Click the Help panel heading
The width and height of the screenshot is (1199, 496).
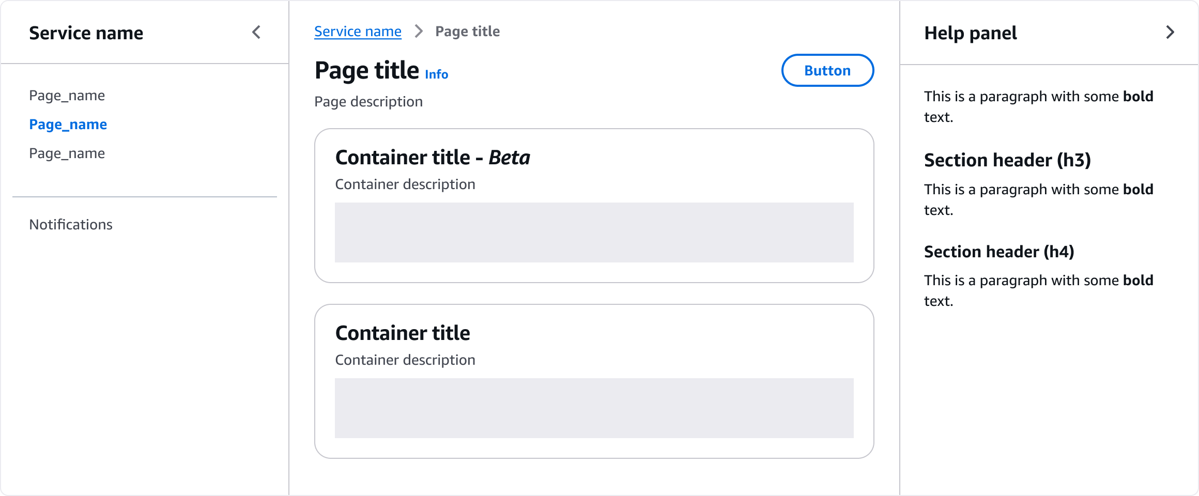tap(970, 33)
